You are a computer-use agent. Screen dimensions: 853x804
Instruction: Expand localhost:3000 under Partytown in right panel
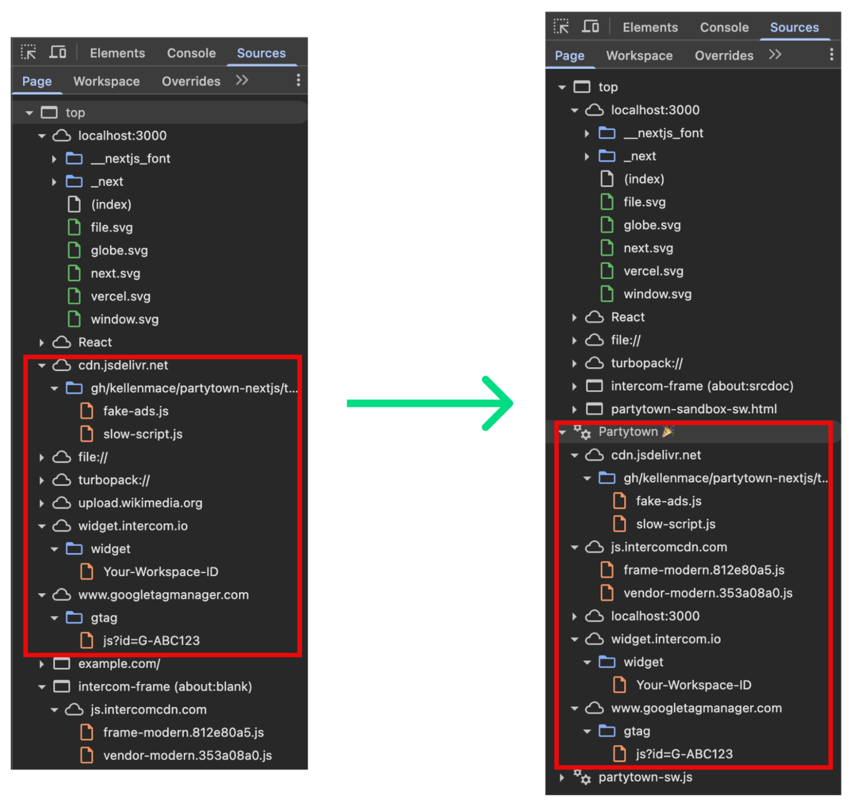point(575,616)
